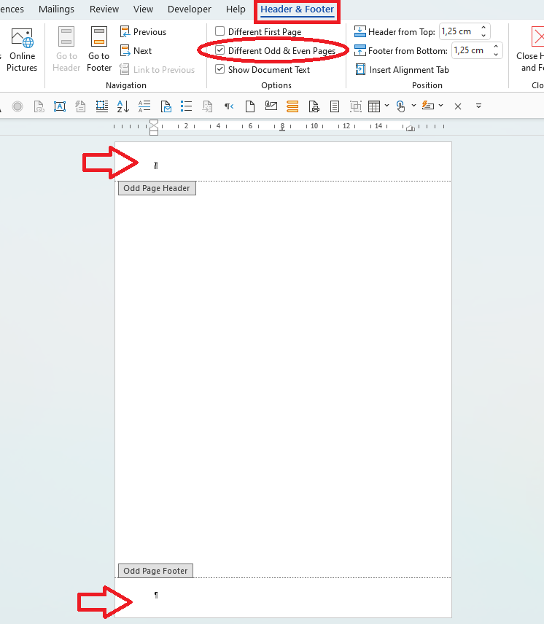Viewport: 544px width, 624px height.
Task: Expand lightning quick-action dropdown arrow
Action: pyautogui.click(x=441, y=106)
